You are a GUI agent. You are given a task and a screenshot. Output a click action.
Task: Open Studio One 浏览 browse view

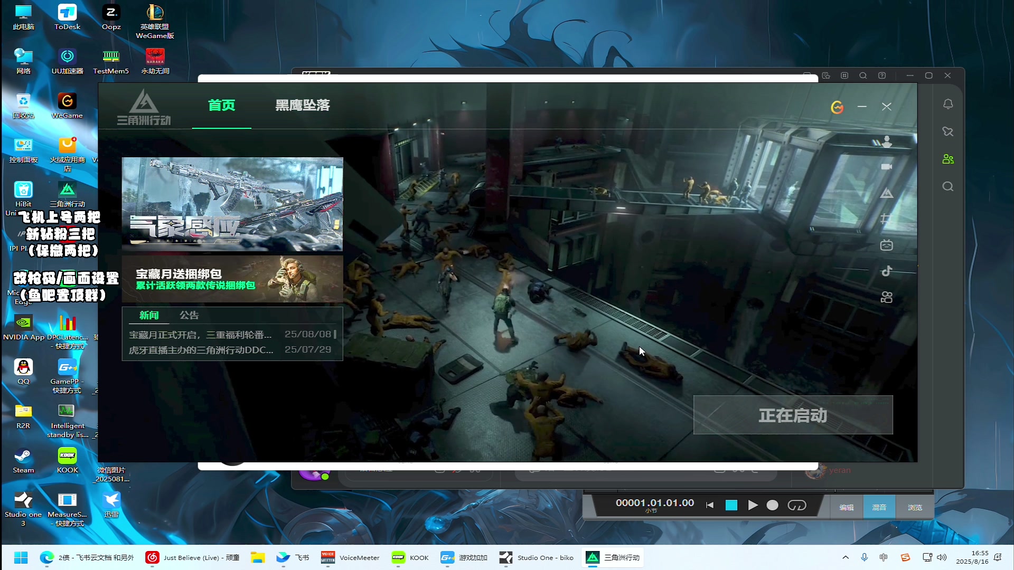(x=915, y=507)
